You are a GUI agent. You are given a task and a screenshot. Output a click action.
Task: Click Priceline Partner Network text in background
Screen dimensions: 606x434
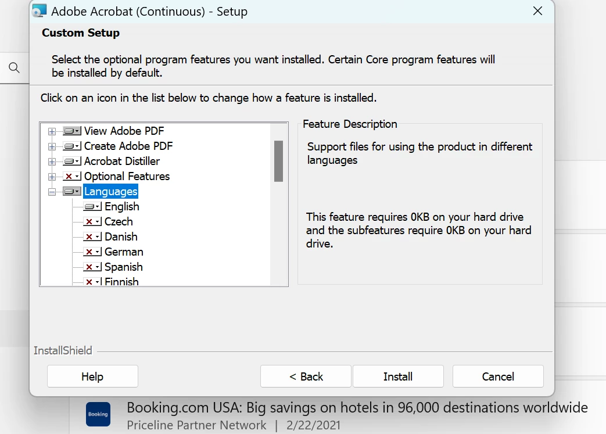tap(196, 425)
